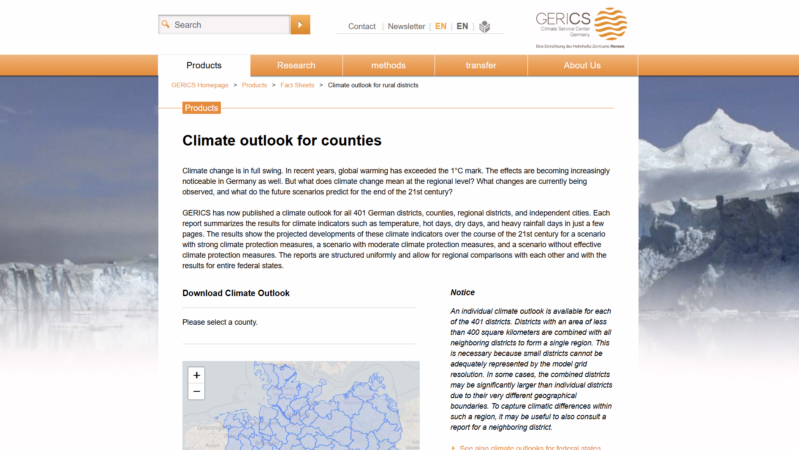Viewport: 799px width, 450px height.
Task: Open the Newsletter page
Action: 406,26
